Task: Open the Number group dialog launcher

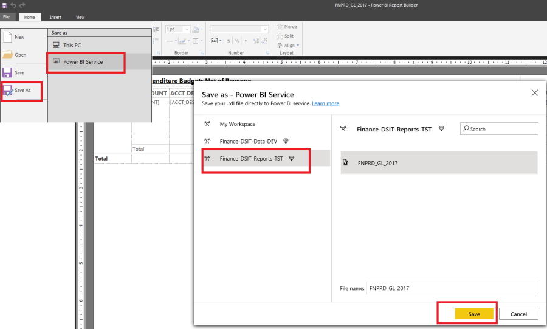Action: tap(267, 53)
